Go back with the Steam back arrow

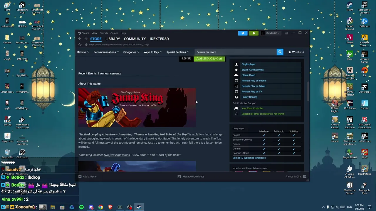click(x=80, y=39)
